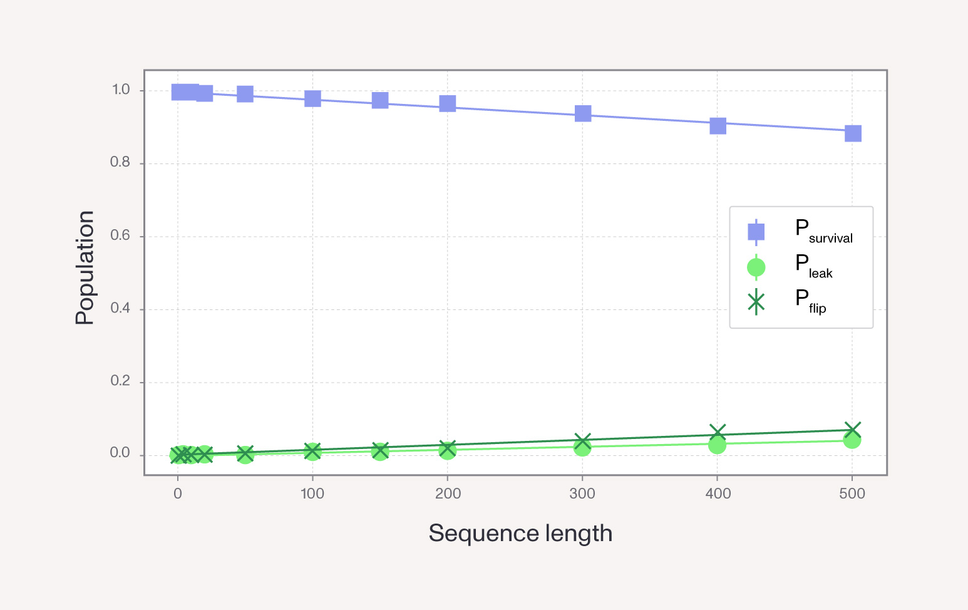Click the P leak legend label text
The width and height of the screenshot is (968, 610).
click(x=813, y=266)
